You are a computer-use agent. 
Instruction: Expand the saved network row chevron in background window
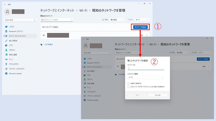tap(147, 35)
